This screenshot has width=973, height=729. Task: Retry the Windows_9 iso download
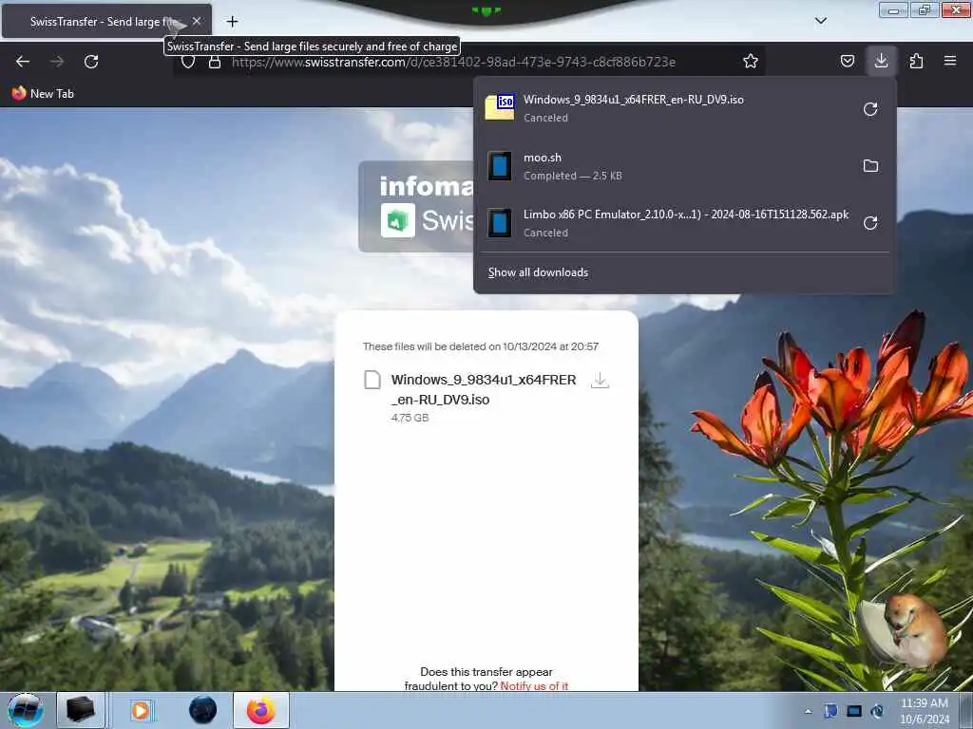(x=870, y=109)
